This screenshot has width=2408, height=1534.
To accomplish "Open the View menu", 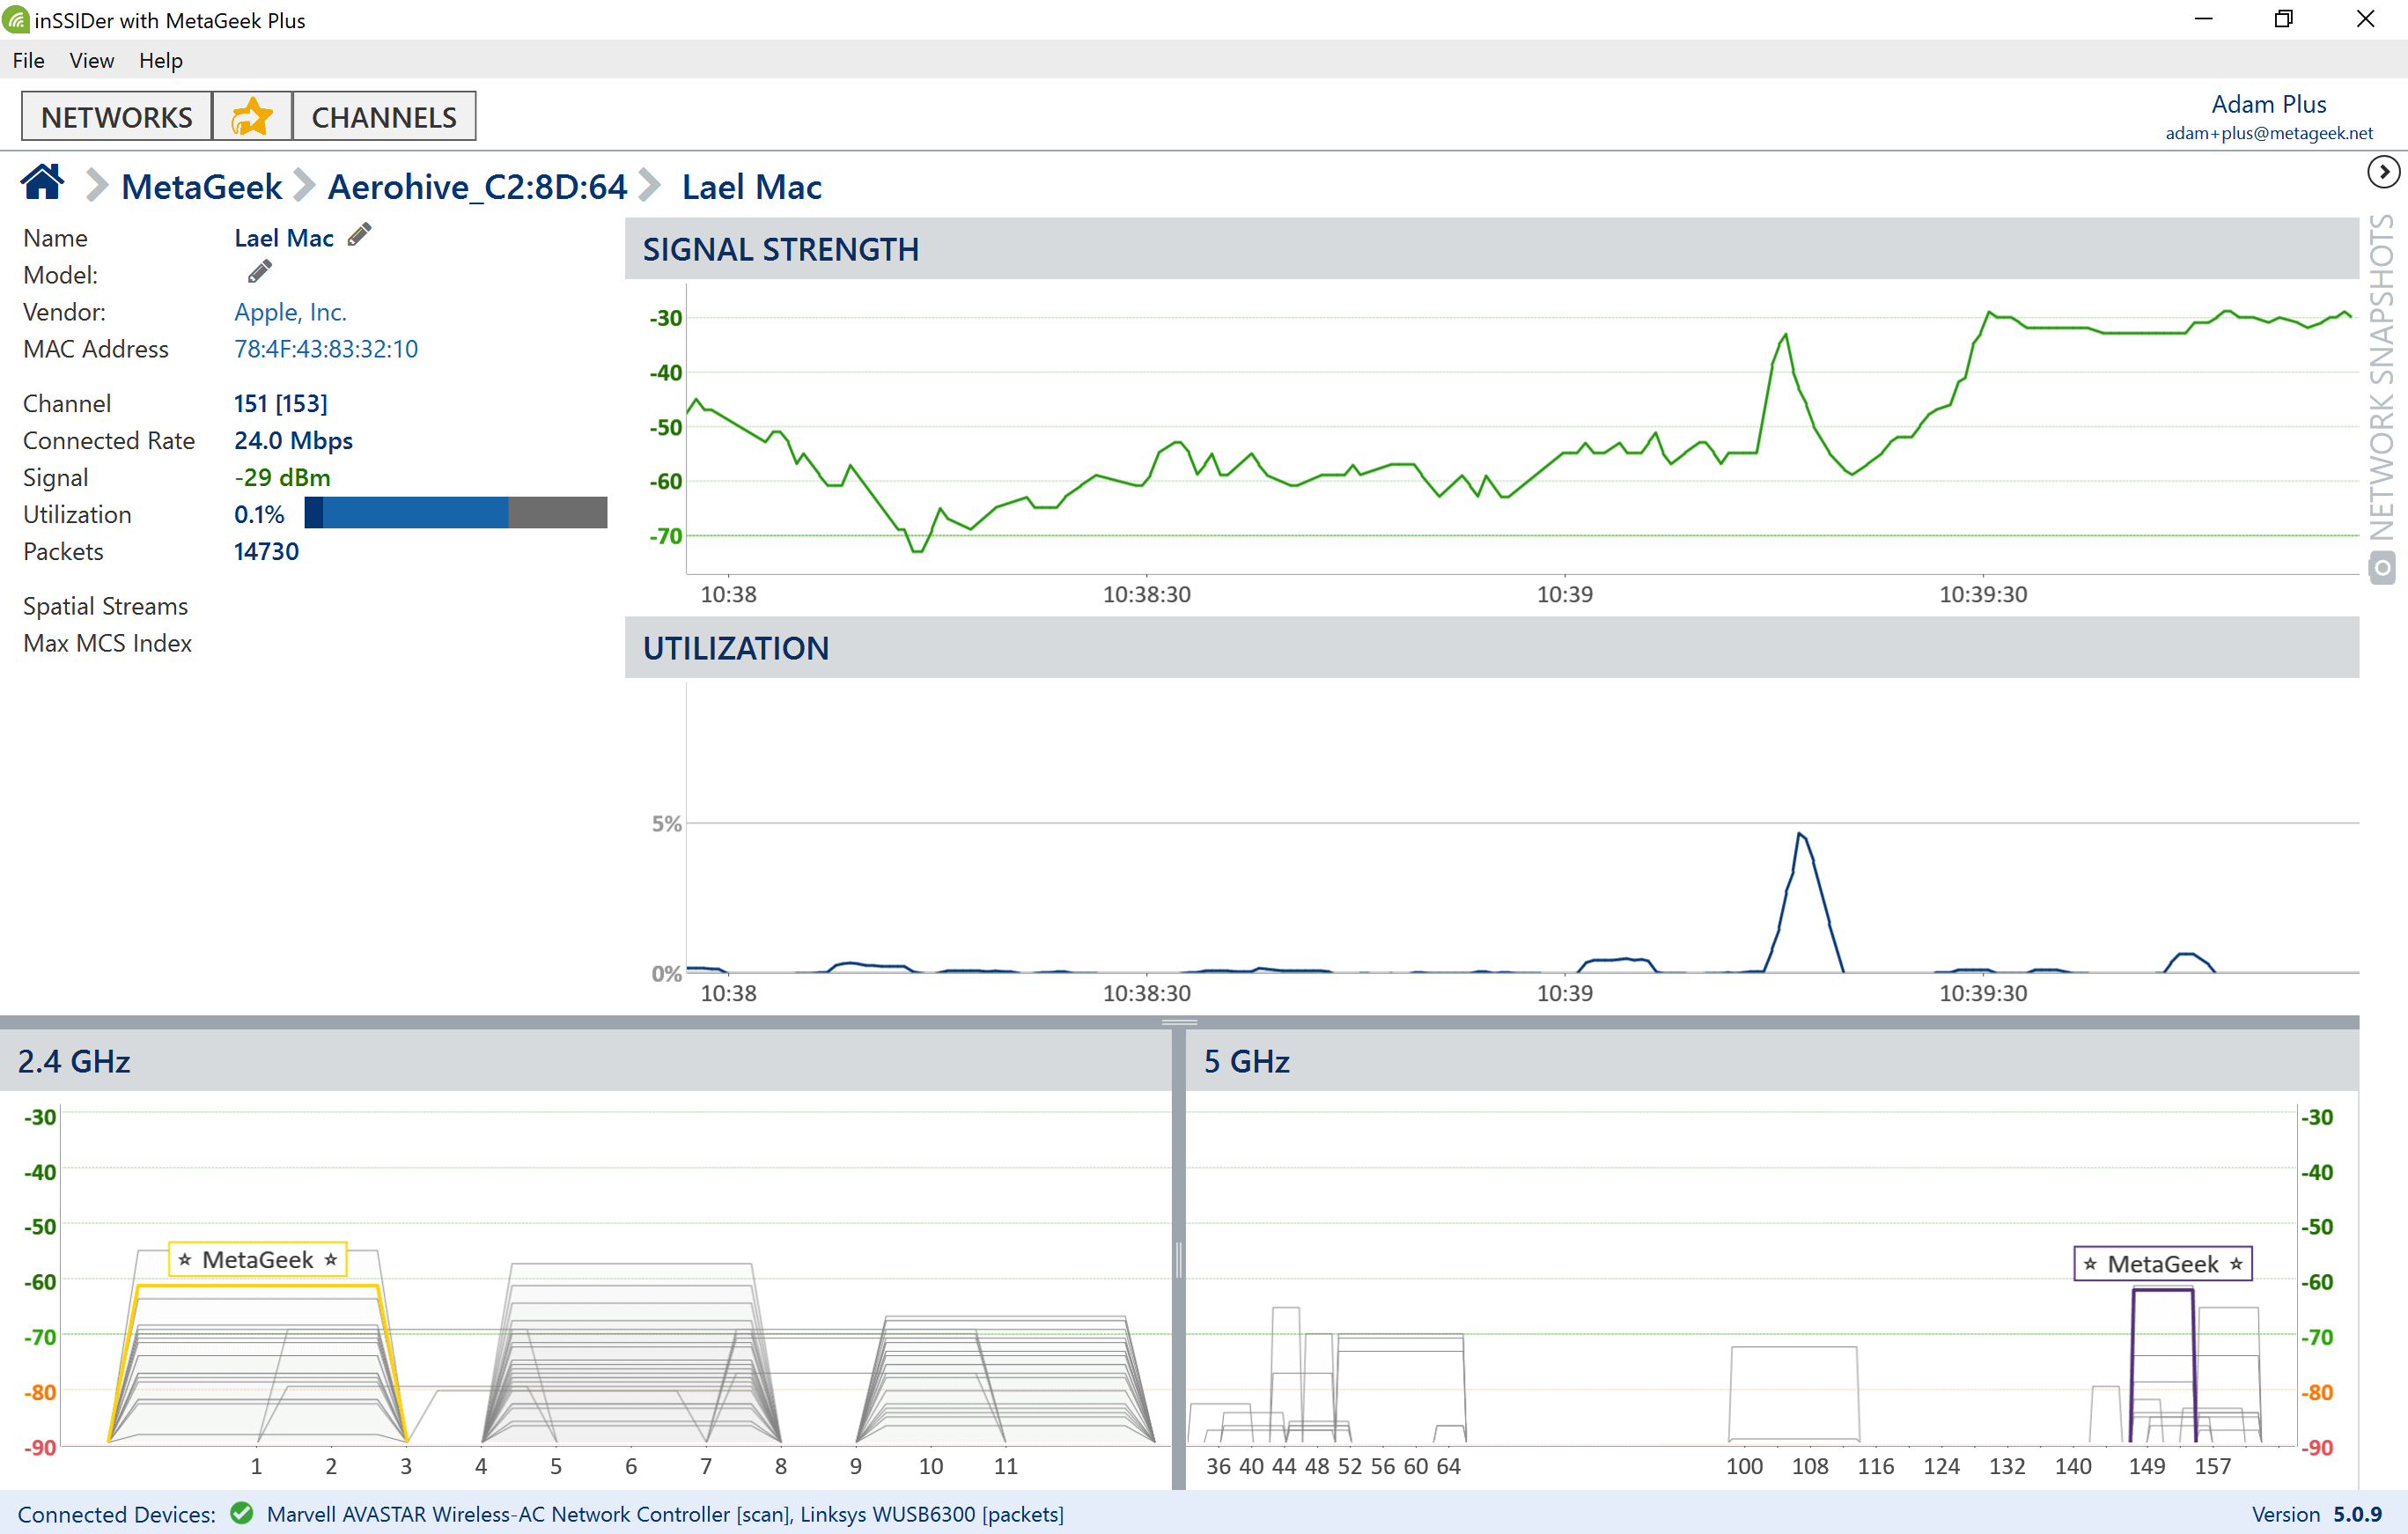I will coord(92,60).
